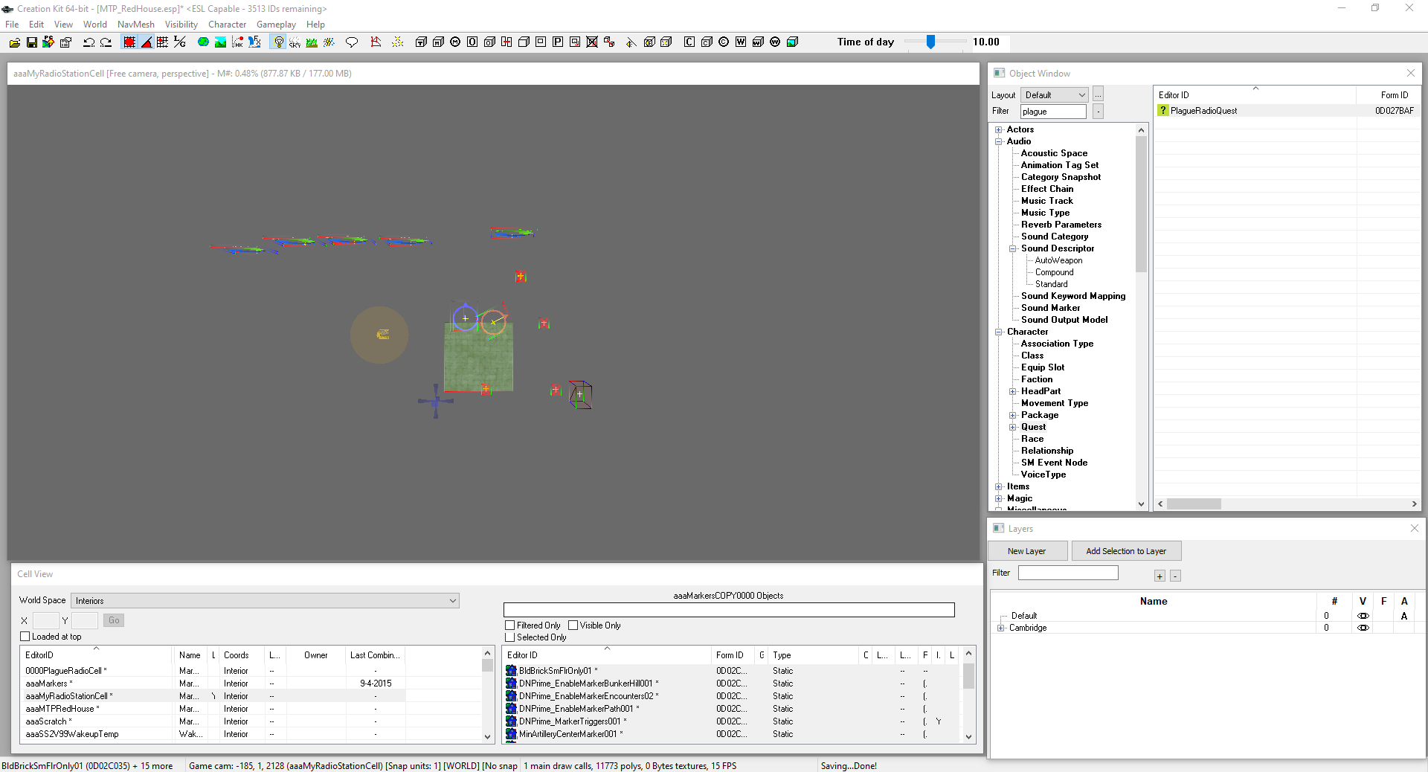Viewport: 1428px width, 772px height.
Task: Redo the action from the toolbar
Action: tap(106, 42)
